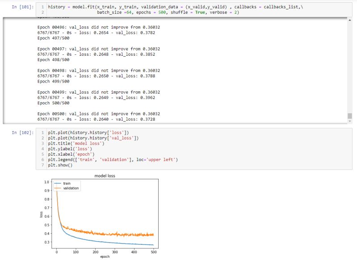This screenshot has width=357, height=260.
Task: Click the In [101] prompt label
Action: (x=22, y=7)
